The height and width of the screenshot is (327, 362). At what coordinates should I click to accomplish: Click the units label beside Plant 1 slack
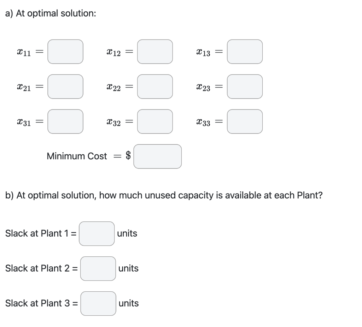[127, 233]
